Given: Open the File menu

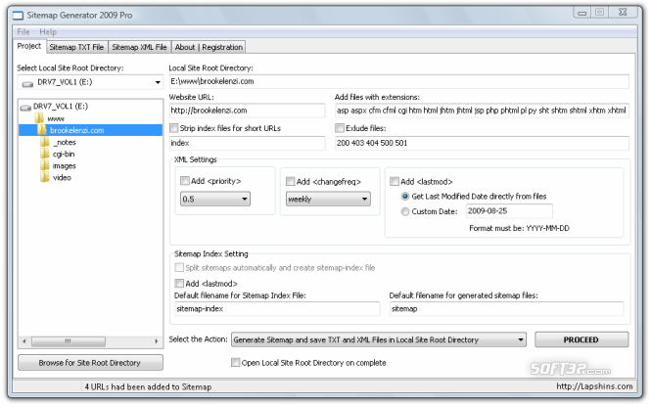Looking at the screenshot, I should 23,32.
